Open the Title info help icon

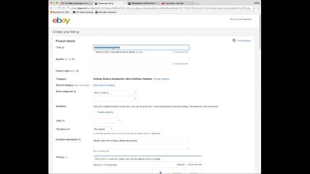tap(63, 47)
